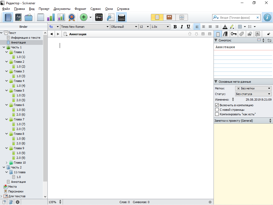Expand the collapsed 'Глава 10' folder
273x205 pixels.
7,163
